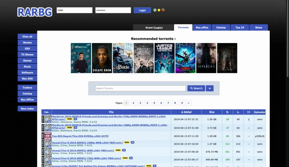The width and height of the screenshot is (289, 167).
Task: Open the Catalog tab
Action: coord(221,27)
